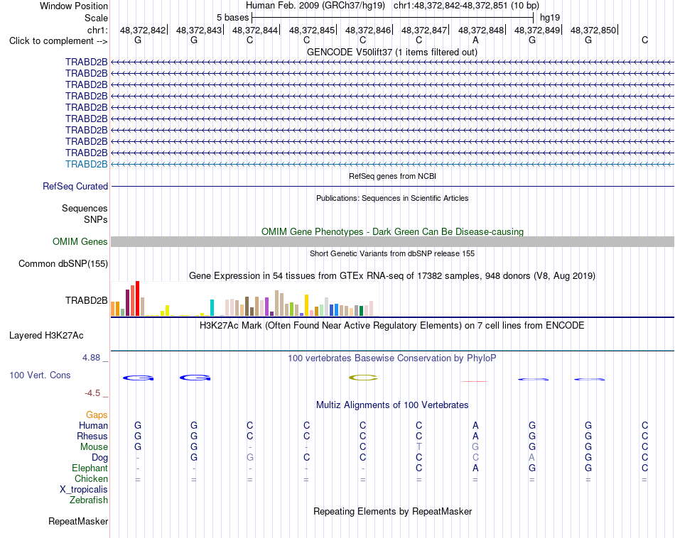
Task: Click the Window Position label
Action: 74,6
